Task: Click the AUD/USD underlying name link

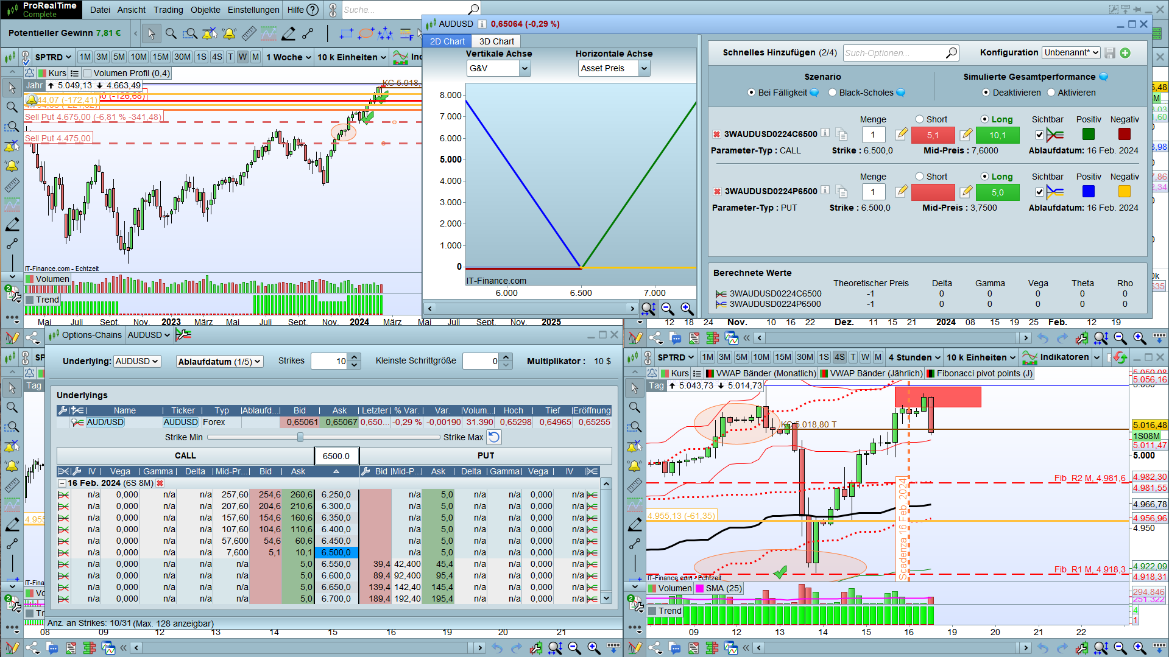Action: pos(105,422)
